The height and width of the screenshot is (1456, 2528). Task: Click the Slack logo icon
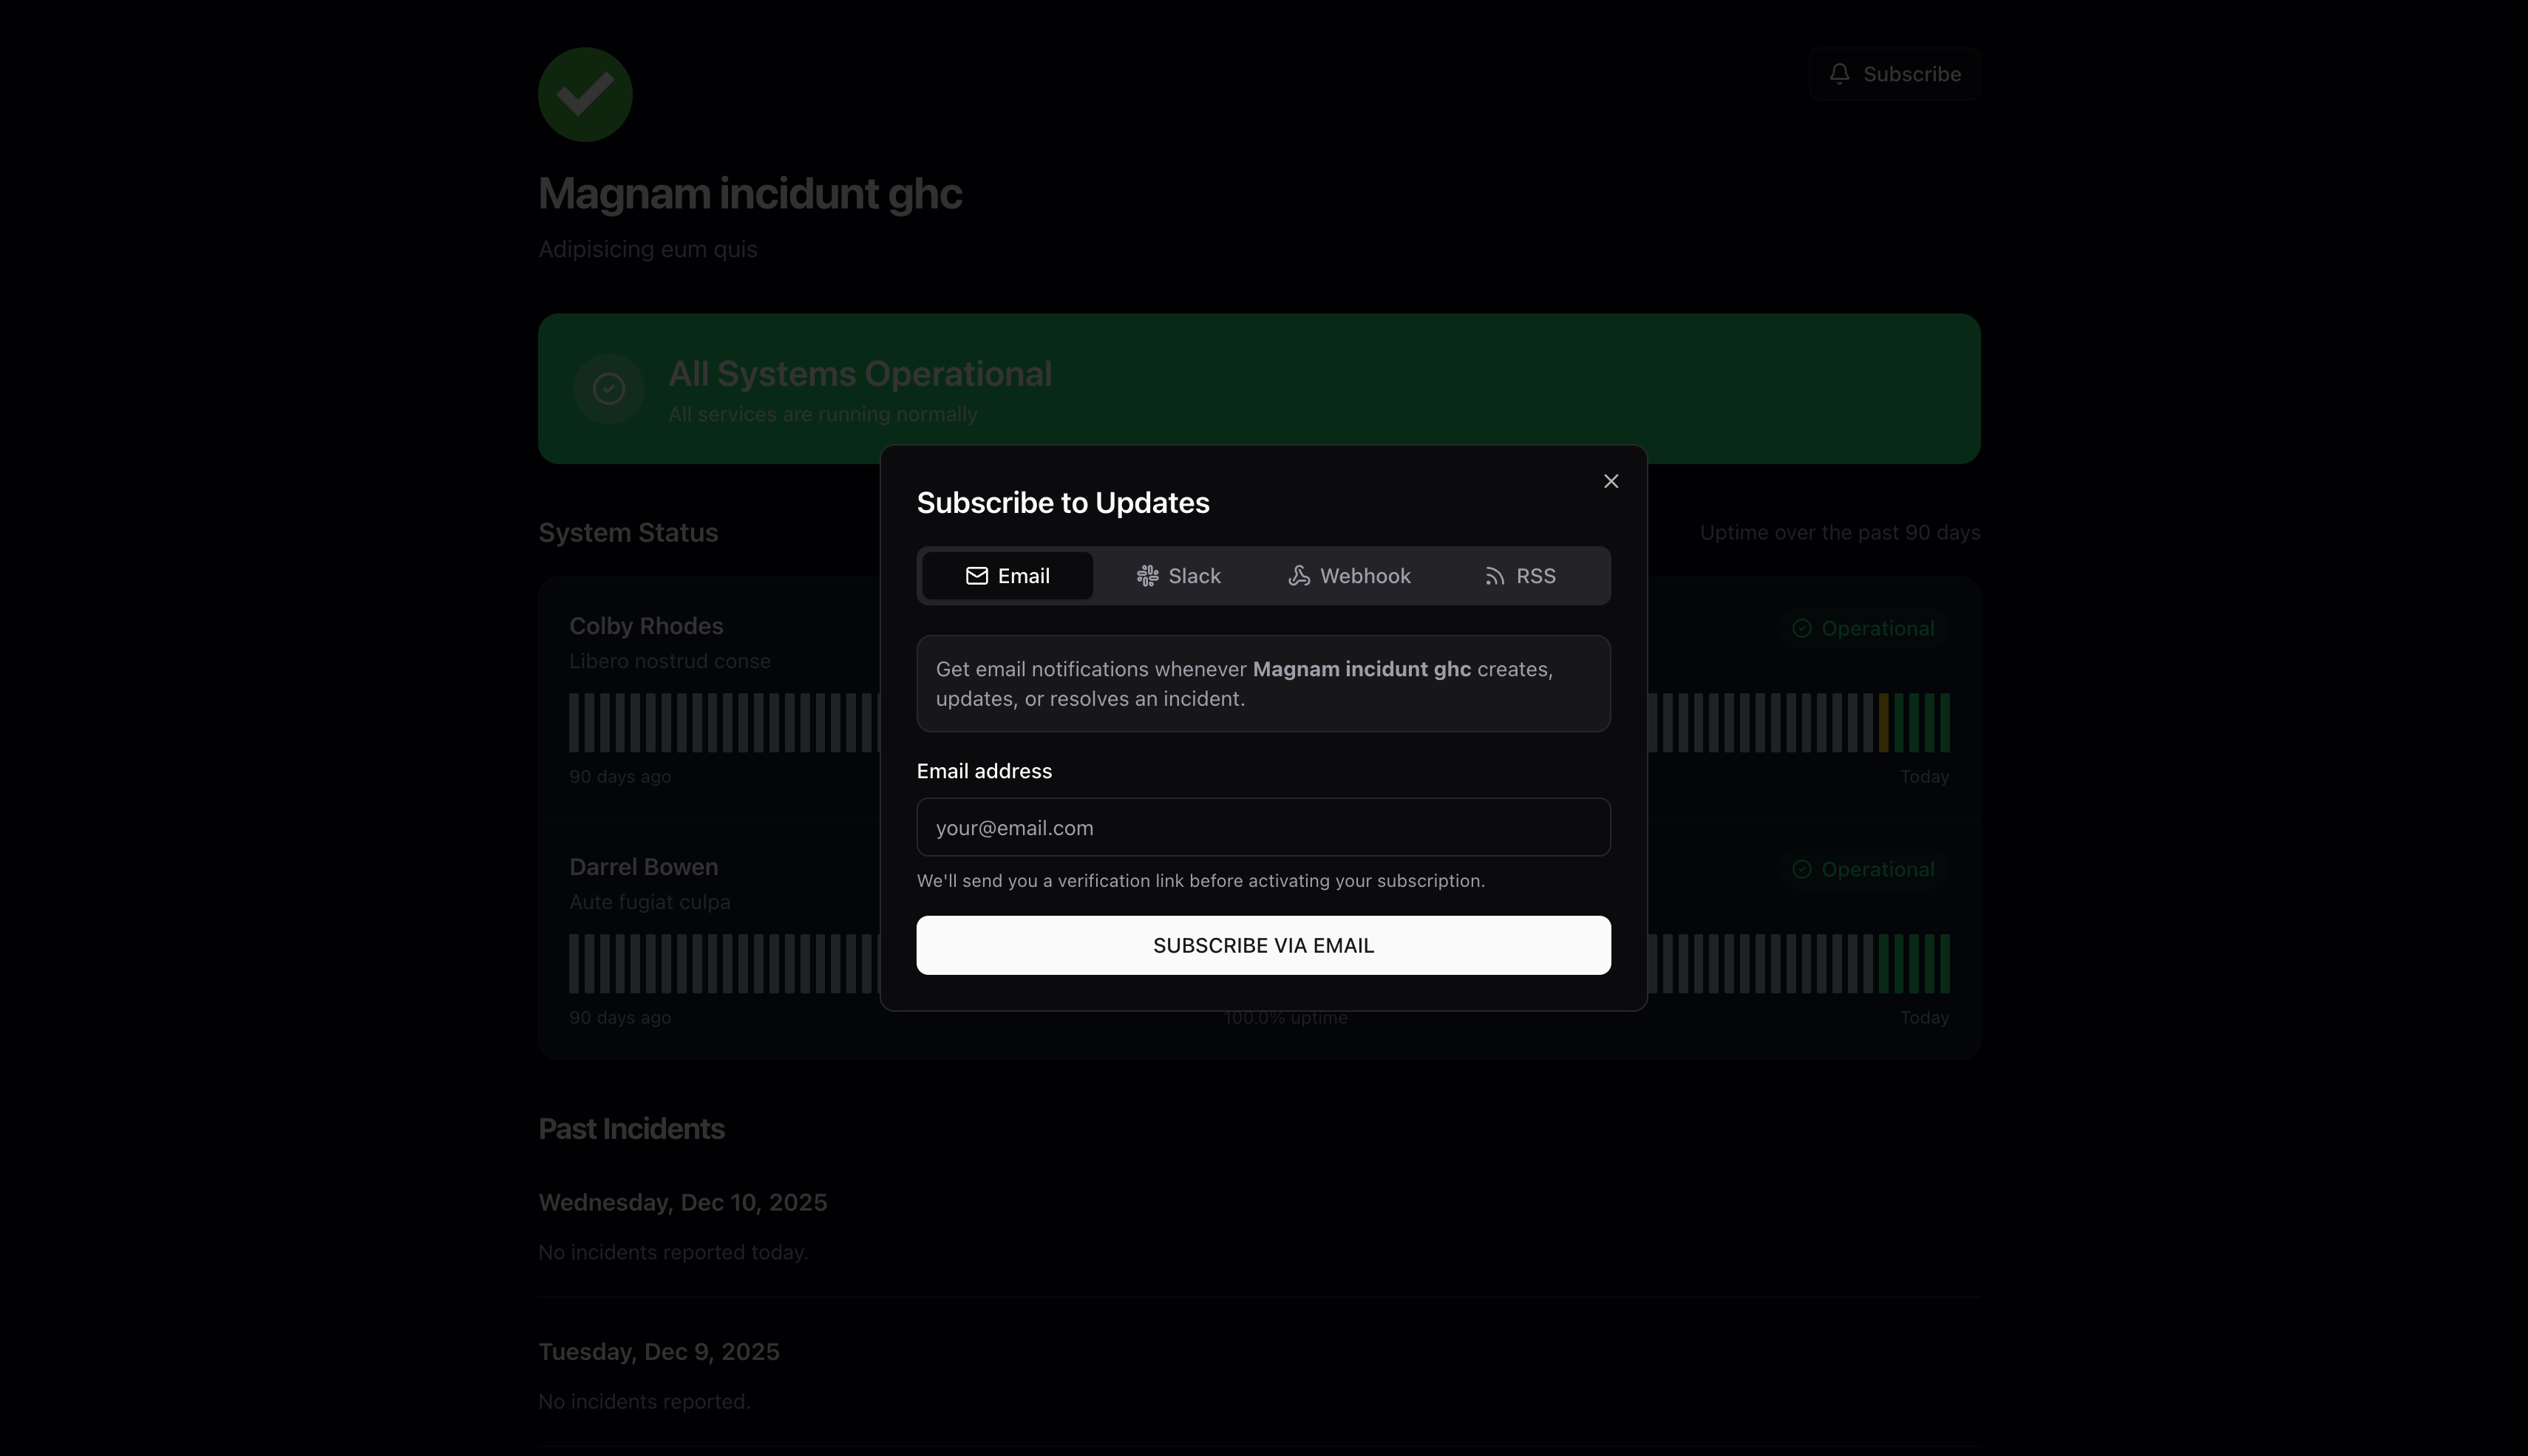(1147, 576)
